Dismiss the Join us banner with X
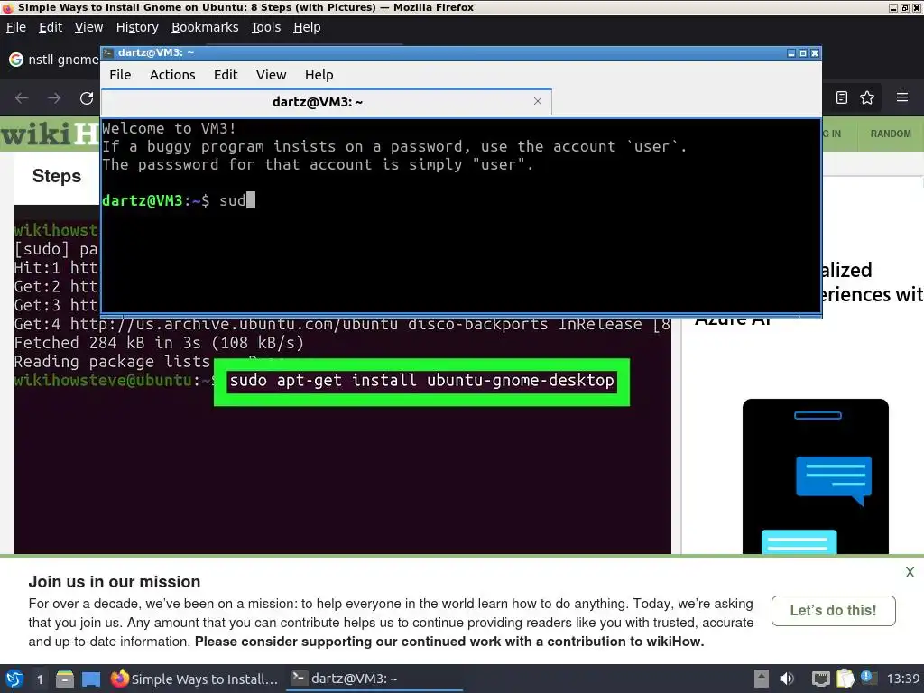The height and width of the screenshot is (693, 924). tap(910, 572)
